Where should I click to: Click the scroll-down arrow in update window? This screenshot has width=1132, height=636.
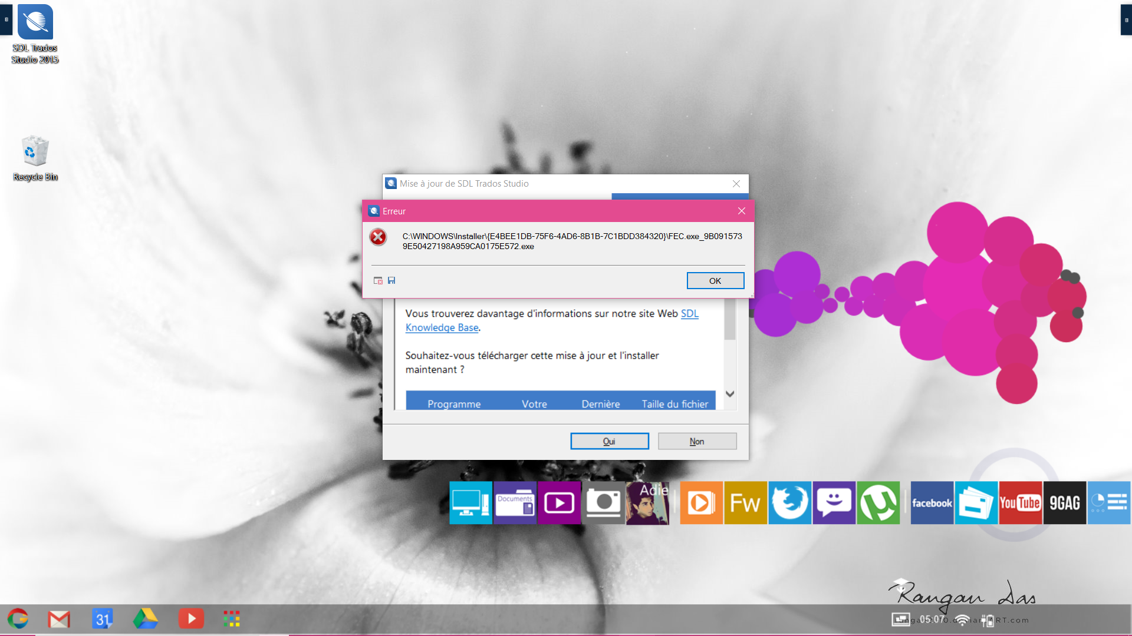pos(730,394)
